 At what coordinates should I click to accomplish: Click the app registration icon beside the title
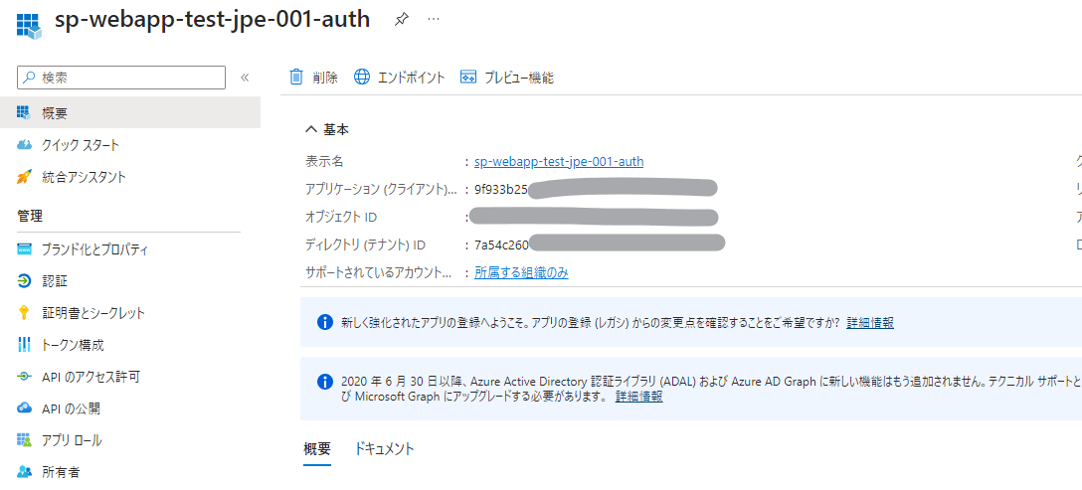[30, 24]
